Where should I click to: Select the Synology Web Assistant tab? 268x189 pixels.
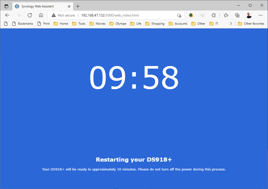[43, 7]
